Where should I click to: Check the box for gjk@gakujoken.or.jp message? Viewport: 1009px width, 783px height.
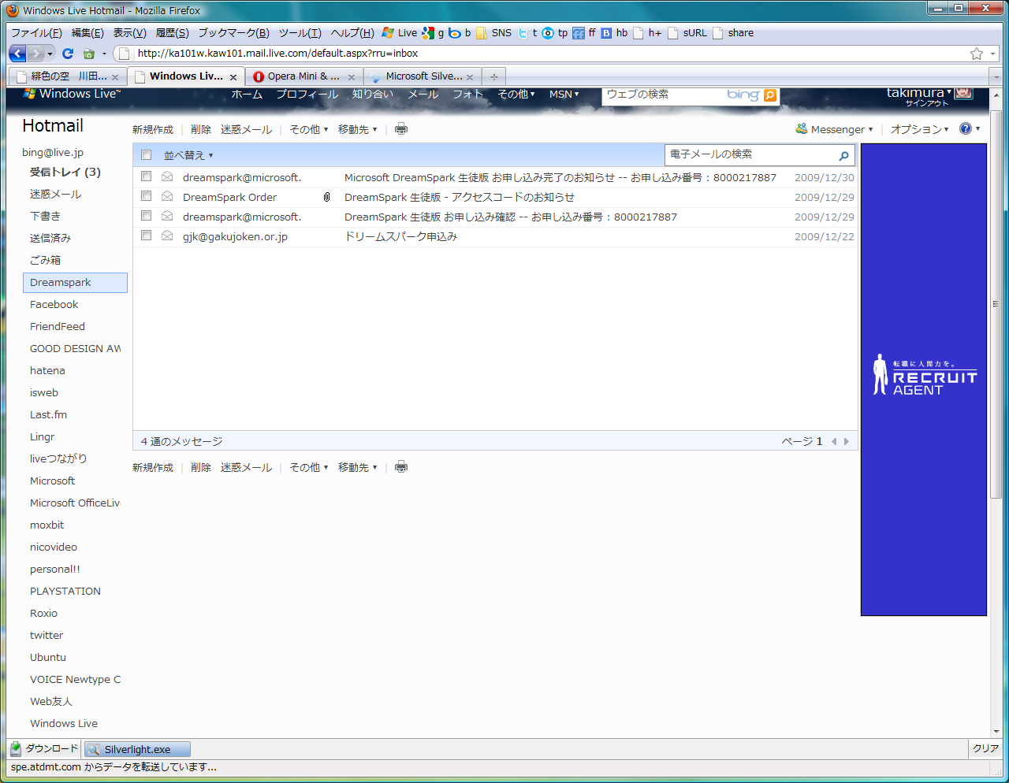146,236
